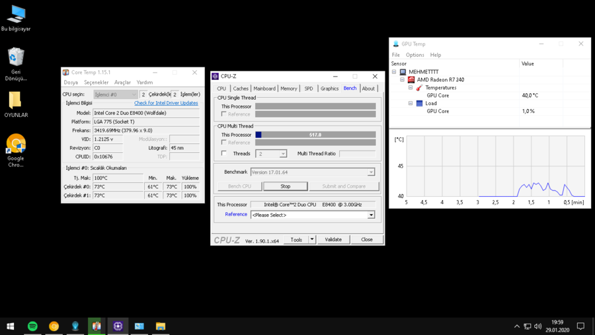Switch to Spotify in the taskbar
Screen dimensions: 595x335
pos(32,326)
